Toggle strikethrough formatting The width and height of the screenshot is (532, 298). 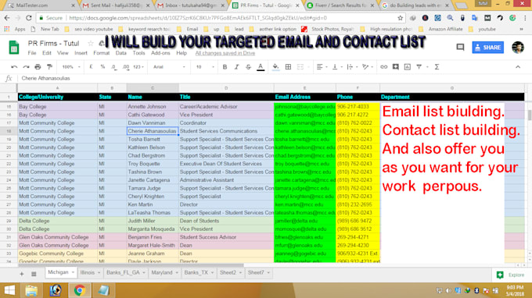click(x=248, y=67)
